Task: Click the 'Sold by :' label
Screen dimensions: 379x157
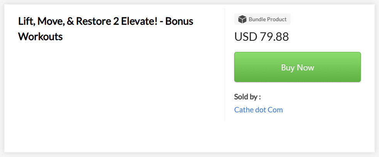Action: 247,97
